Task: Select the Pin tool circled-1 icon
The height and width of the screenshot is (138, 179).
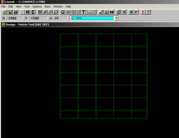Action: click(73, 12)
